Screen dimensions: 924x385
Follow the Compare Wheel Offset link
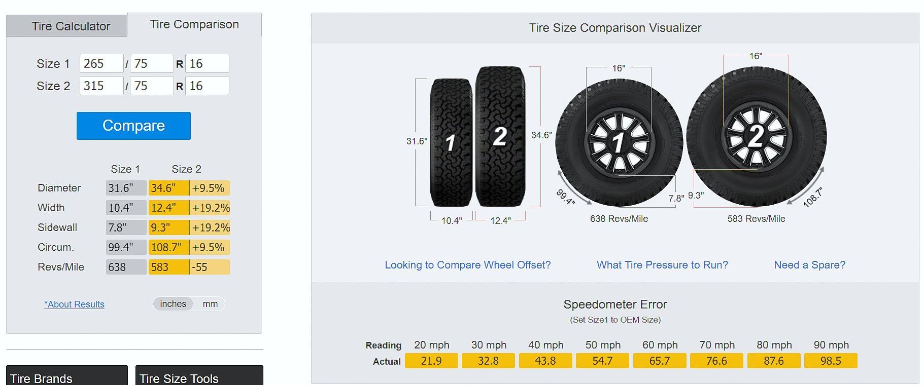pyautogui.click(x=467, y=265)
